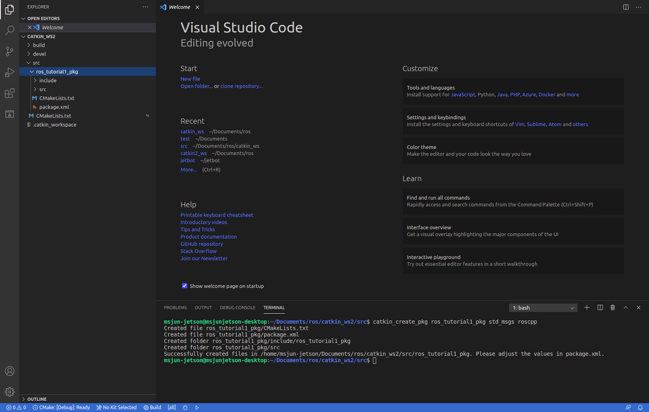Open feedback icon in status bar
This screenshot has height=412, width=649.
pos(629,407)
